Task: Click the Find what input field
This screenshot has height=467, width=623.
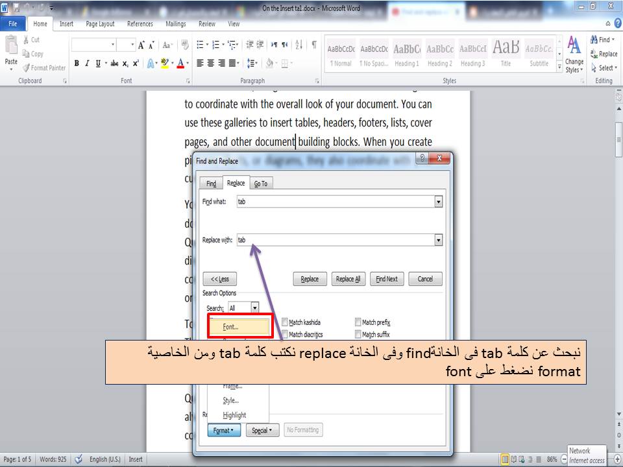Action: pyautogui.click(x=336, y=202)
